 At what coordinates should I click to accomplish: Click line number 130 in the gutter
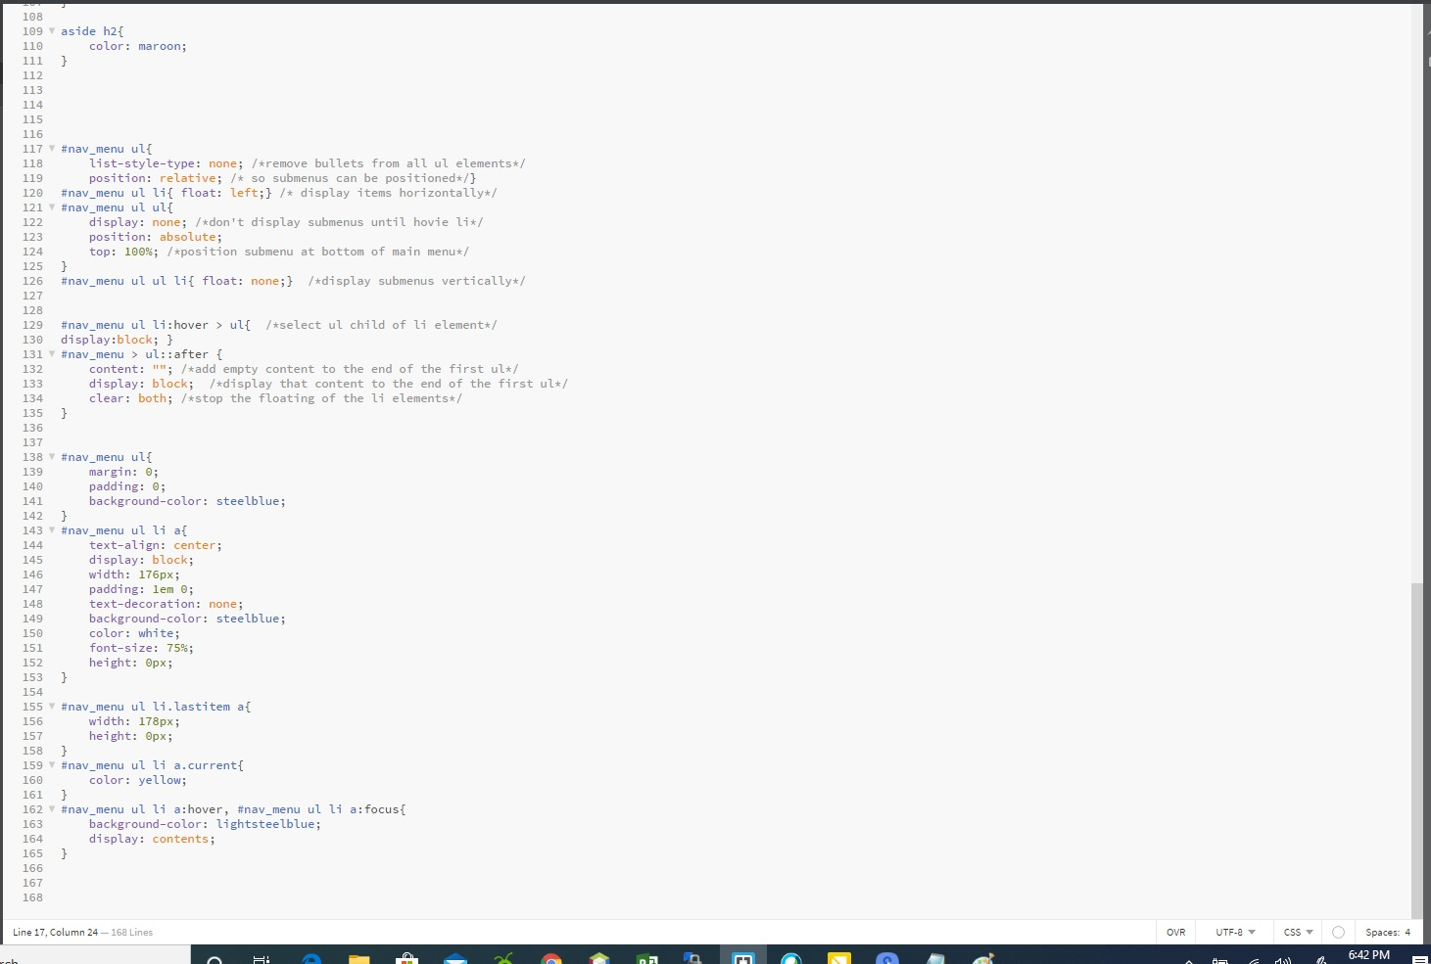32,340
